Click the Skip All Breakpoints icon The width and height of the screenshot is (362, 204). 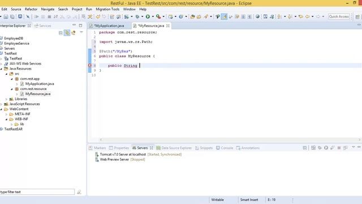tap(28, 16)
